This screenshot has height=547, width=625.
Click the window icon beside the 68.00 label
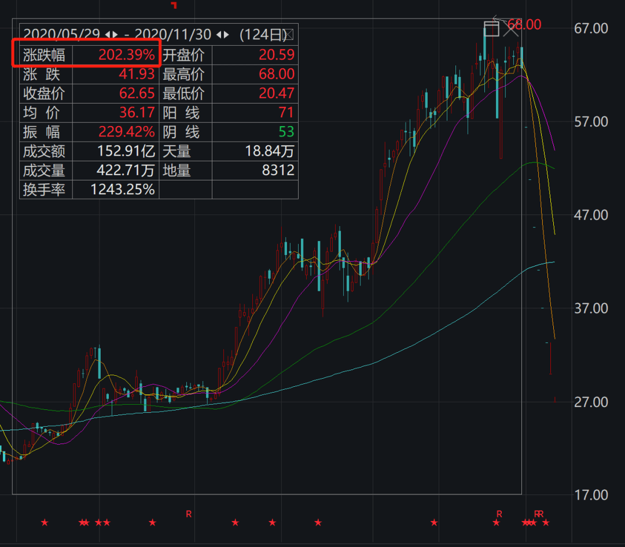pos(491,29)
